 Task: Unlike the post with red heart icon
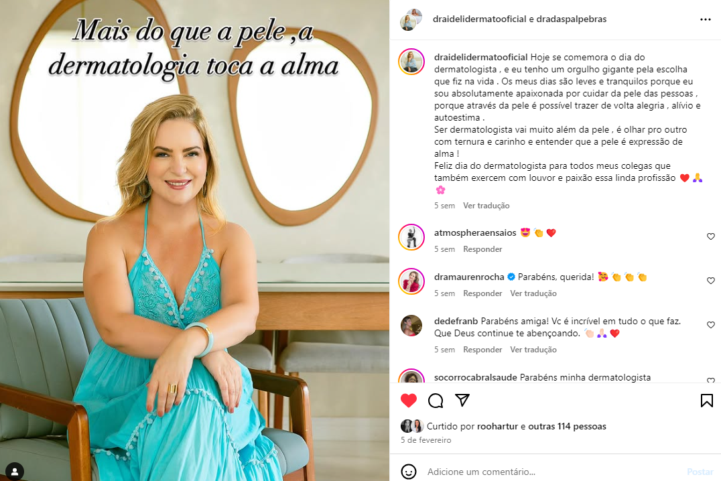coord(408,401)
